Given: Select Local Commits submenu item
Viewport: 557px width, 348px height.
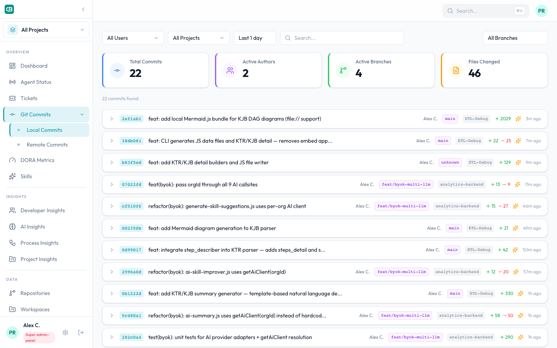Looking at the screenshot, I should 50,130.
